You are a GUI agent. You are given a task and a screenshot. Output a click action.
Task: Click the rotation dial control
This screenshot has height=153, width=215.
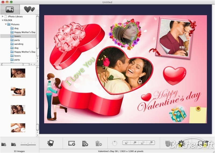coord(114,143)
